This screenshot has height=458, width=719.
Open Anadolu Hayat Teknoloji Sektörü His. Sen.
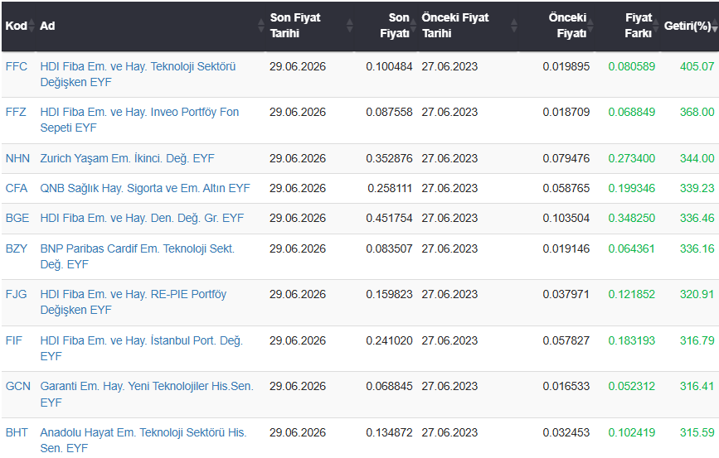[143, 440]
